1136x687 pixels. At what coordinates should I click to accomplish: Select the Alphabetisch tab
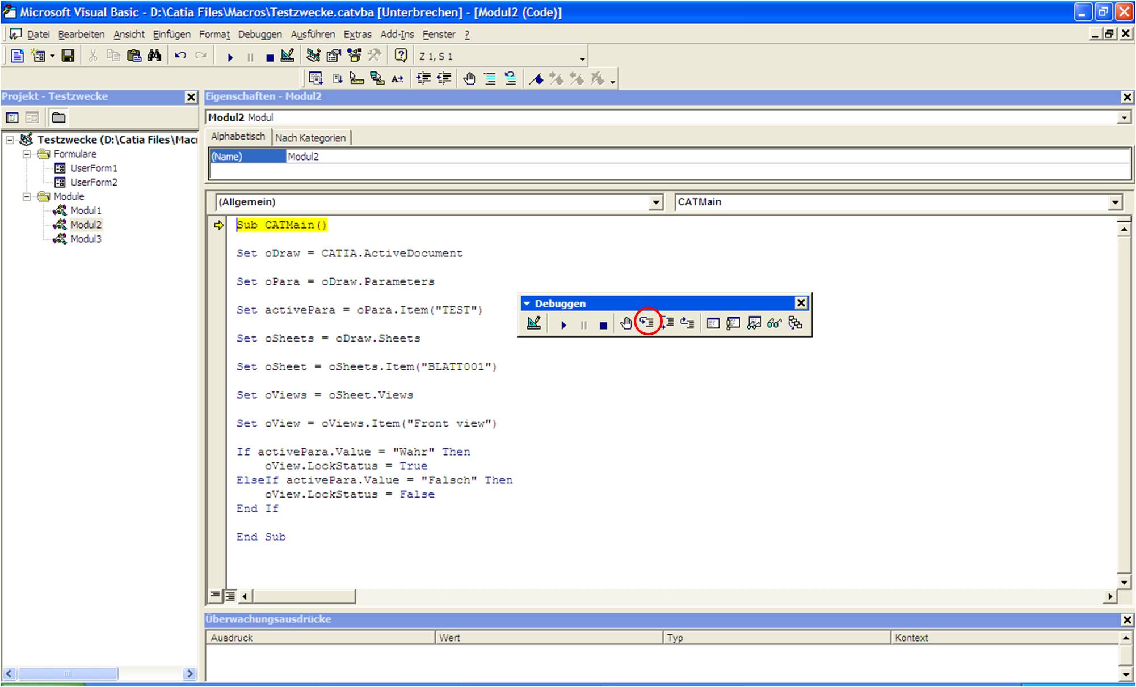tap(238, 136)
